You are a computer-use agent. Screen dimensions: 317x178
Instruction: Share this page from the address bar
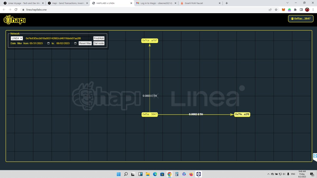click(x=270, y=9)
